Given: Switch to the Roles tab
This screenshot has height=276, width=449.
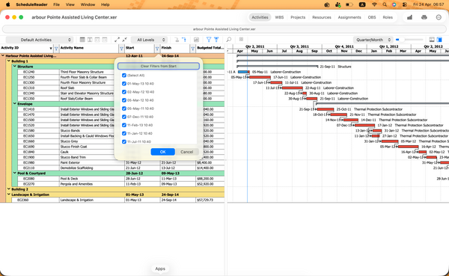Looking at the screenshot, I should [x=388, y=17].
